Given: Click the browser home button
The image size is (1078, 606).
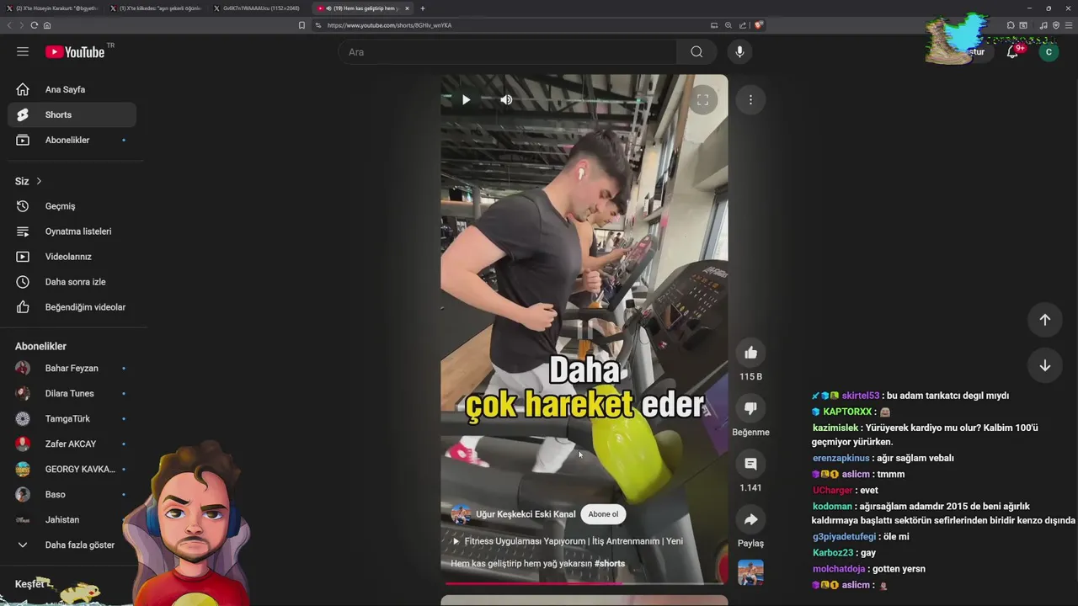Looking at the screenshot, I should click(47, 25).
